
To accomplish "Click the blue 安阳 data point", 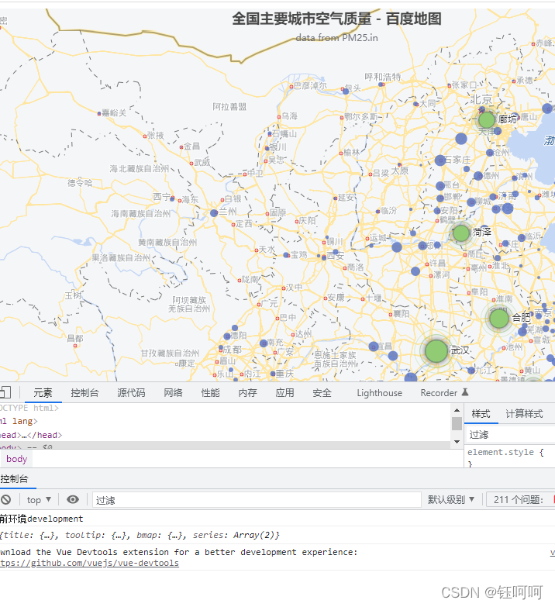I will coord(437,211).
